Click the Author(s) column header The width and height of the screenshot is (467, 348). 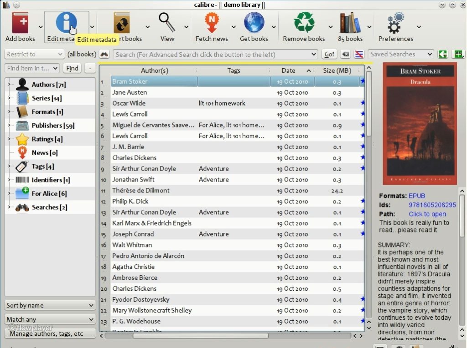pyautogui.click(x=154, y=71)
